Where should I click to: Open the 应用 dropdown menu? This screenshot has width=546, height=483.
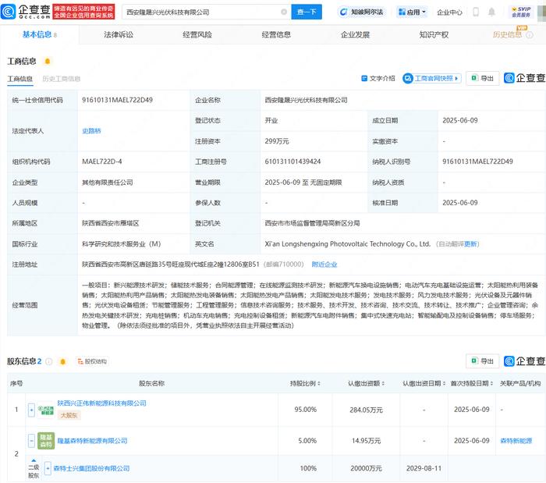(413, 12)
